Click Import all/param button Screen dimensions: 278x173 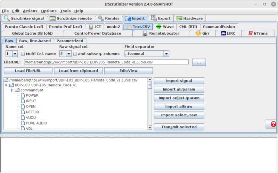pyautogui.click(x=179, y=89)
